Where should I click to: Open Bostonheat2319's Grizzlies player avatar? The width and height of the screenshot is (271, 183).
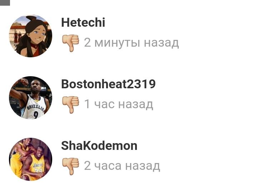click(x=31, y=98)
